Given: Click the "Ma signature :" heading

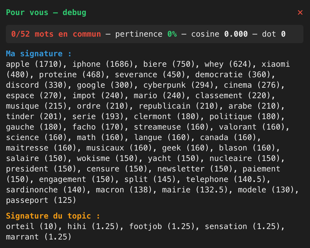Looking at the screenshot, I should click(39, 54).
